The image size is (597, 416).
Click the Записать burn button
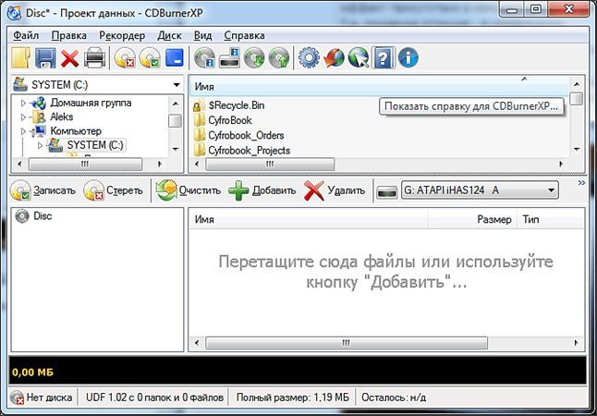point(43,190)
